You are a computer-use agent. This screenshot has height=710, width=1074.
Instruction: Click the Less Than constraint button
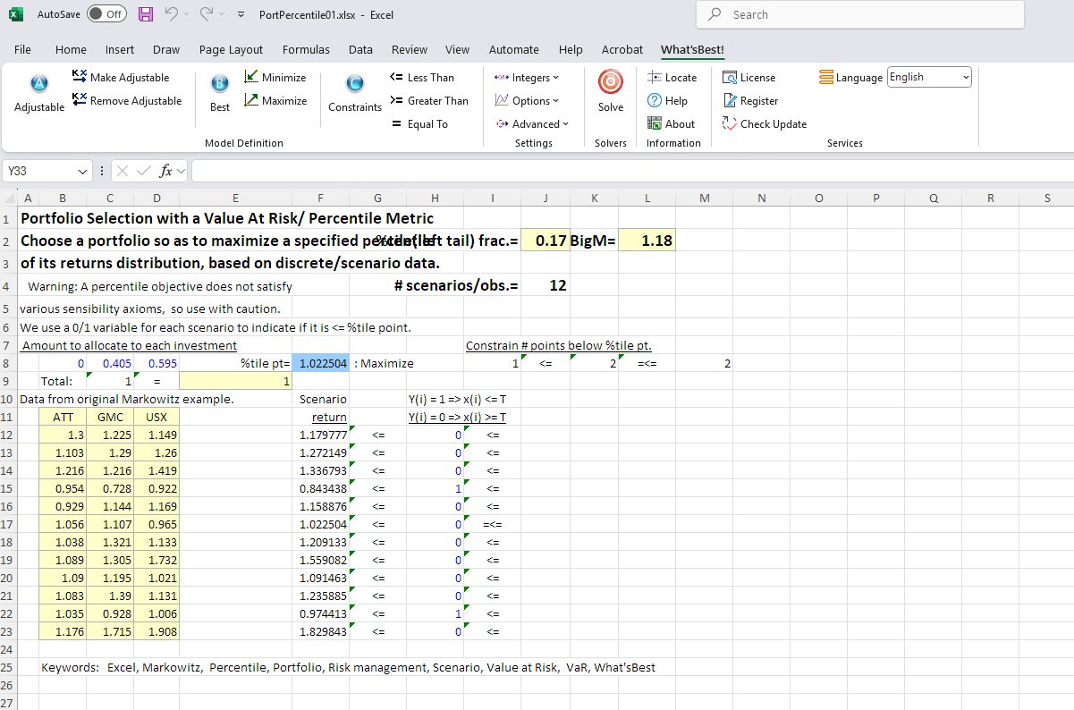(x=422, y=78)
